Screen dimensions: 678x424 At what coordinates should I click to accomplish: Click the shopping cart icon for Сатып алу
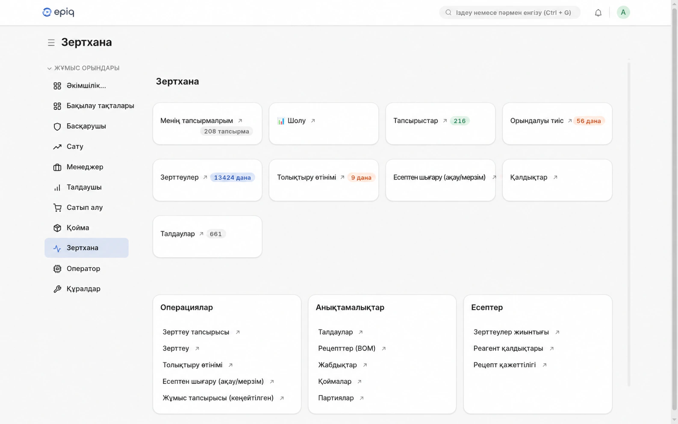click(x=57, y=208)
